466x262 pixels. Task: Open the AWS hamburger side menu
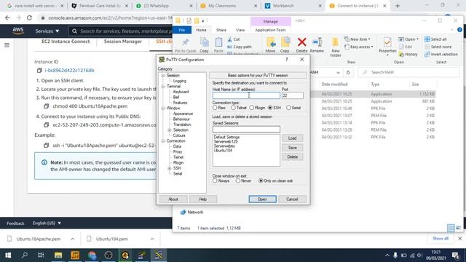point(7,45)
